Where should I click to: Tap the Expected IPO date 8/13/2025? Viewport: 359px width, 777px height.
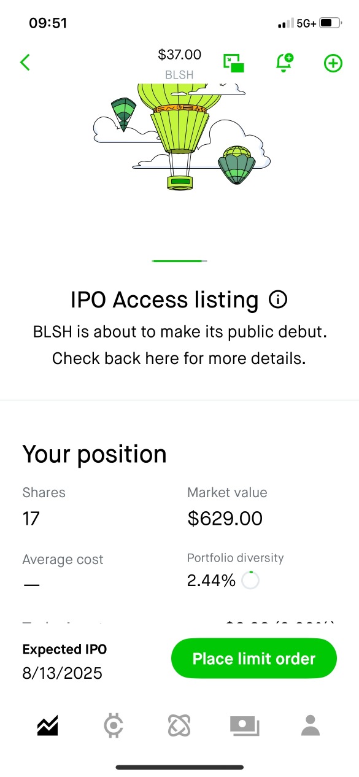(x=63, y=673)
